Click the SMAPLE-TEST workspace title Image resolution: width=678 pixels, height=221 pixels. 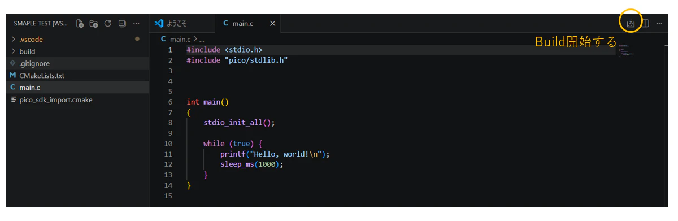(x=40, y=24)
